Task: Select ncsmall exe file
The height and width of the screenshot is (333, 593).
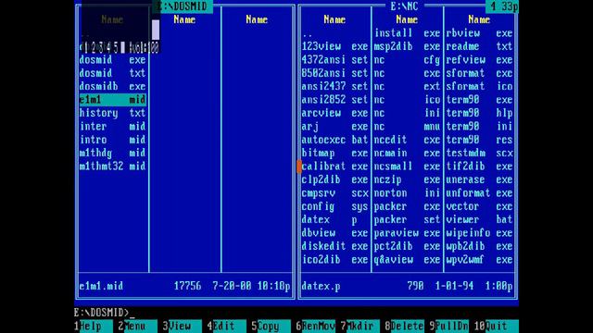Action: point(408,166)
